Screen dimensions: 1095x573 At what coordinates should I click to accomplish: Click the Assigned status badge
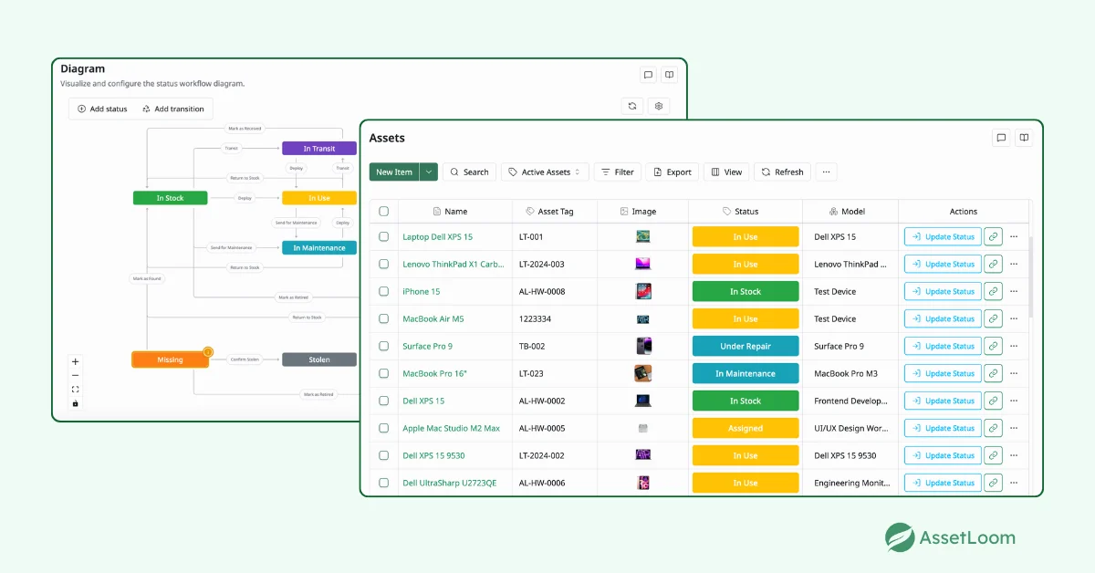coord(746,428)
